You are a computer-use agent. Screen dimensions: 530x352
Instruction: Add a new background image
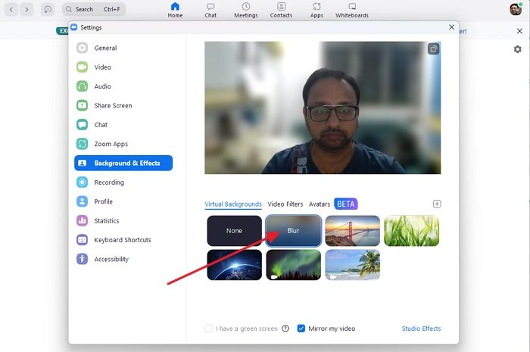(437, 204)
